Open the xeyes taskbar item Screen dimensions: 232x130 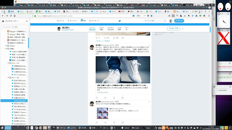[x=136, y=128]
